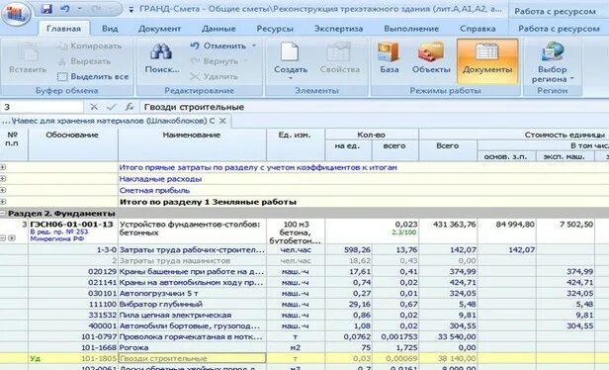Viewport: 609px width, 370px height.
Task: Select the Экспертиза ribbon tab
Action: [x=339, y=29]
